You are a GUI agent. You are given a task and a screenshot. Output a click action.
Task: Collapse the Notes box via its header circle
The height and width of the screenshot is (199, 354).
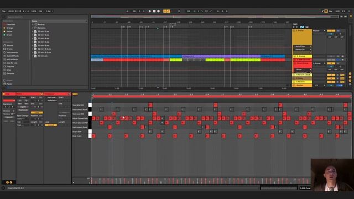[x=41, y=94]
